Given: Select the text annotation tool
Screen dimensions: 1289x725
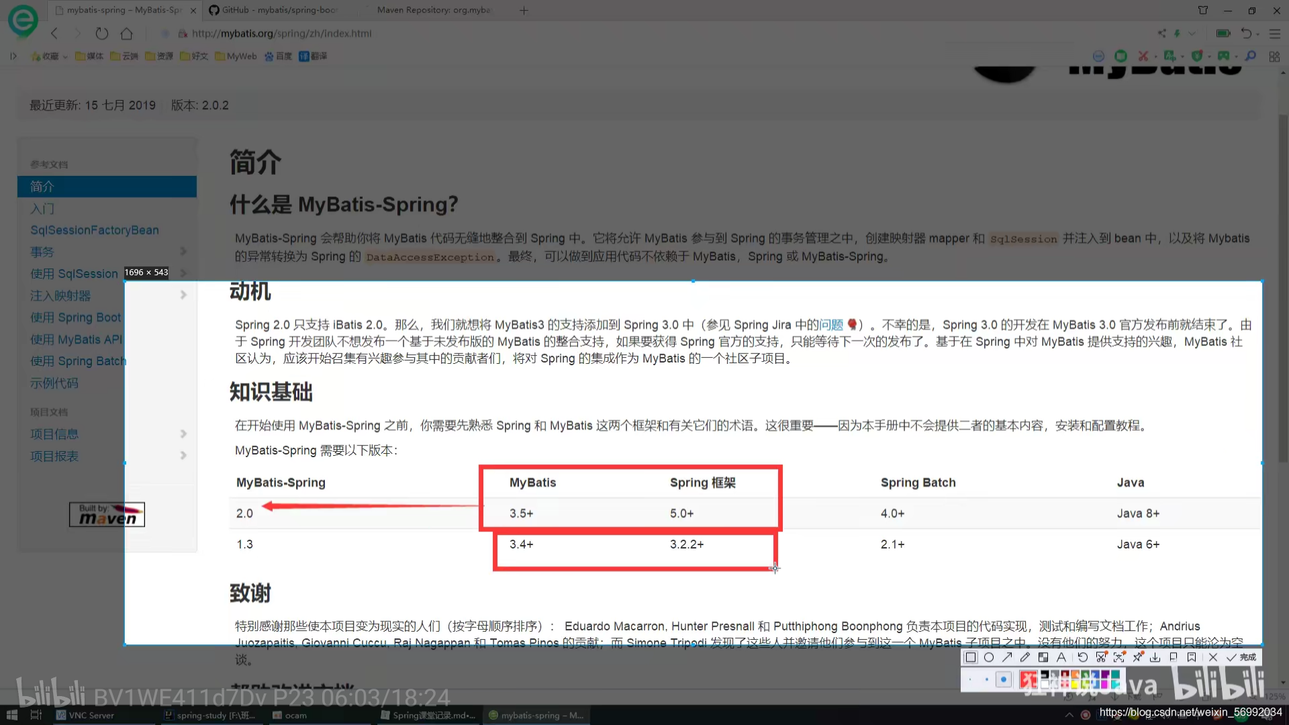Looking at the screenshot, I should 1061,657.
